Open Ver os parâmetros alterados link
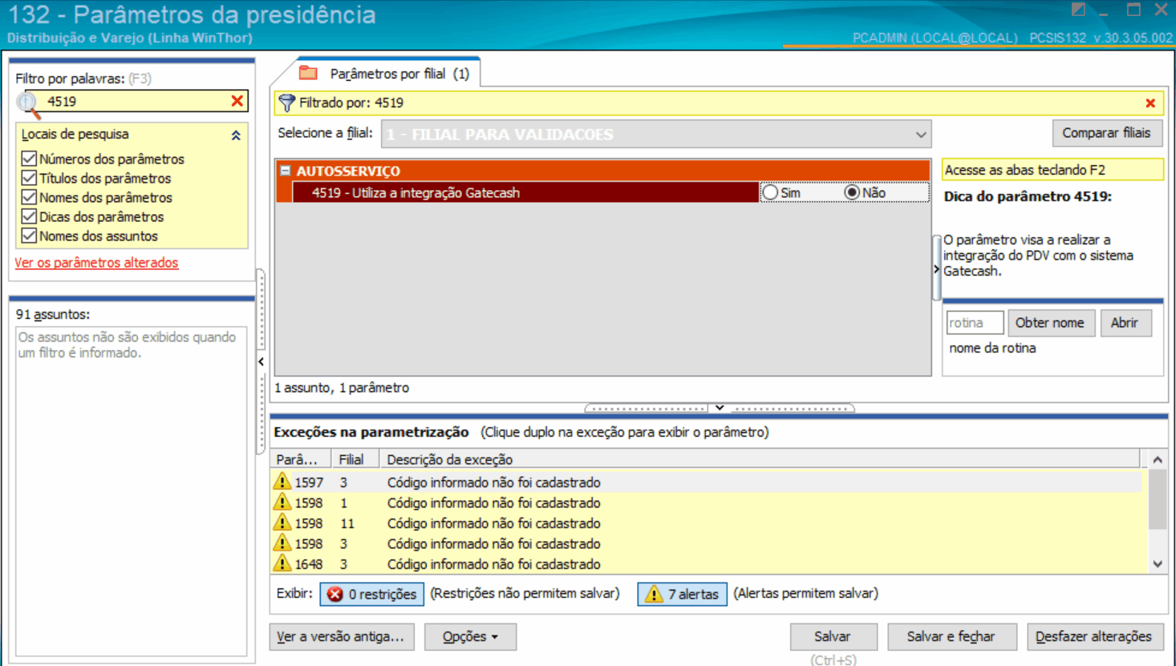This screenshot has width=1176, height=666. point(96,263)
